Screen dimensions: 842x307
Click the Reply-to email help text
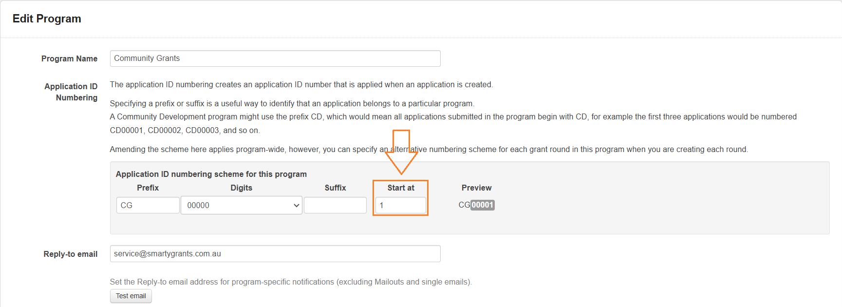click(290, 282)
